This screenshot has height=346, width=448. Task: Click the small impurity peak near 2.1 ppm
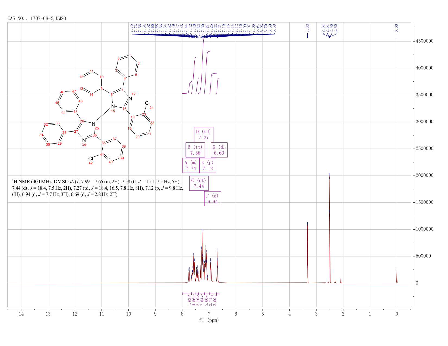(x=341, y=280)
